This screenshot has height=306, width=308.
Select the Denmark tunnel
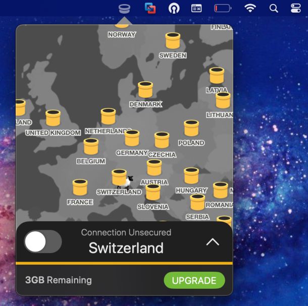click(x=145, y=90)
